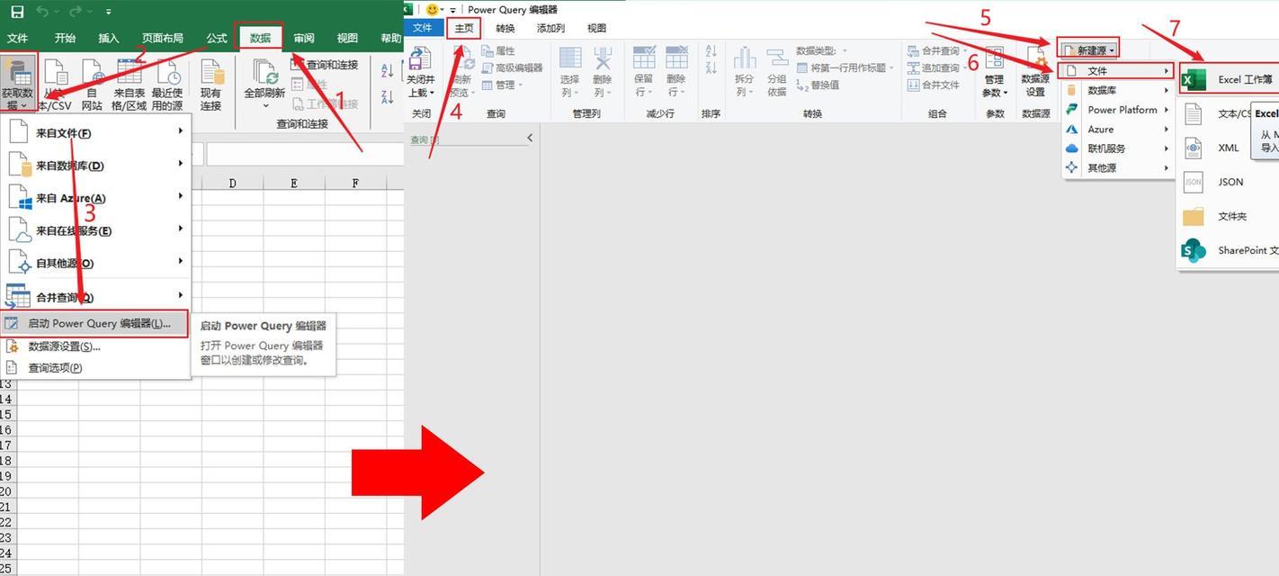Switch to the 数据 tab in Excel
1279x576 pixels.
click(261, 38)
